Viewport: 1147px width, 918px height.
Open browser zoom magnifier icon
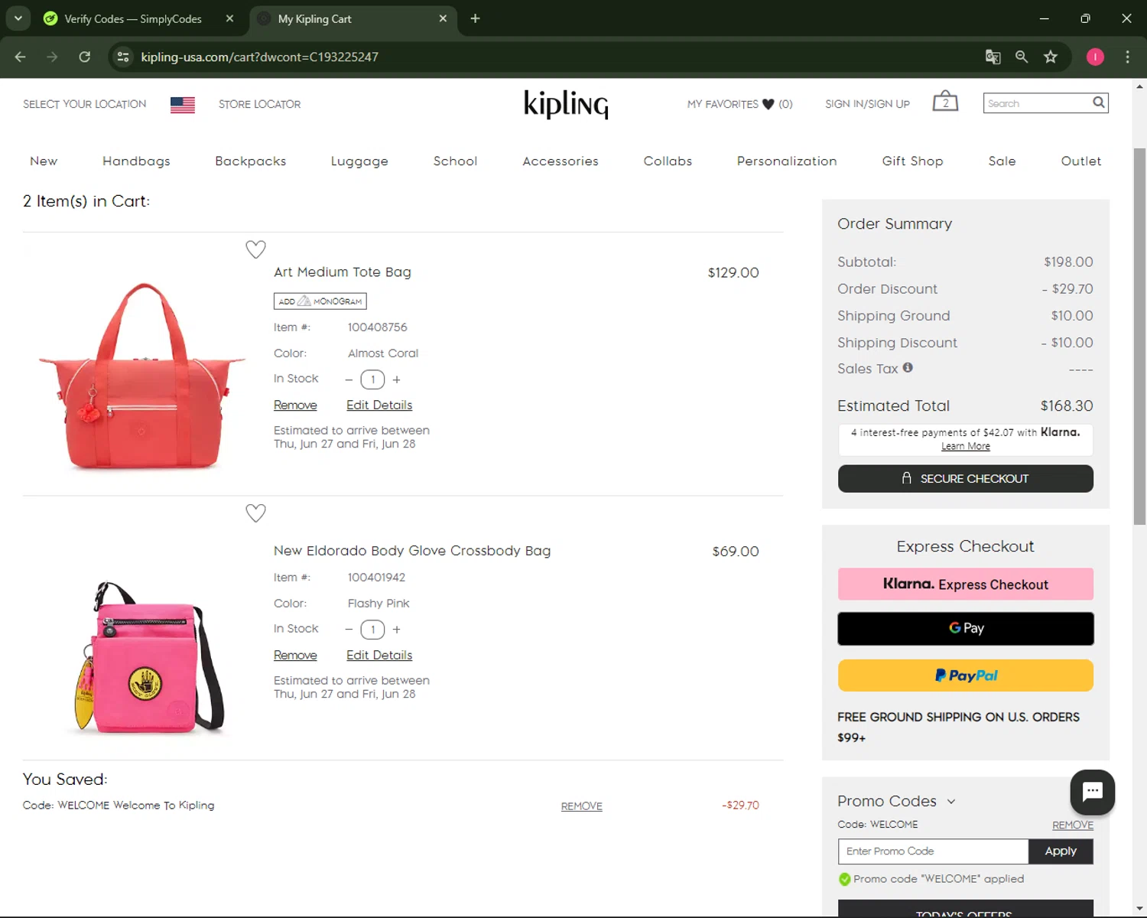[x=1022, y=57]
